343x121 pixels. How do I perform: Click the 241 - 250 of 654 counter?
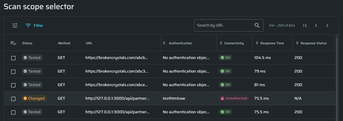(282, 25)
